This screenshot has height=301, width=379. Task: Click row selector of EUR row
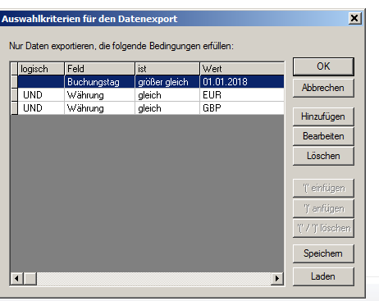(14, 95)
